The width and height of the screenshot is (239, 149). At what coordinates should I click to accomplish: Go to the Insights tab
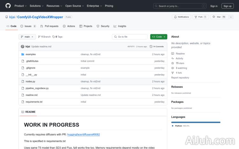click(x=120, y=26)
